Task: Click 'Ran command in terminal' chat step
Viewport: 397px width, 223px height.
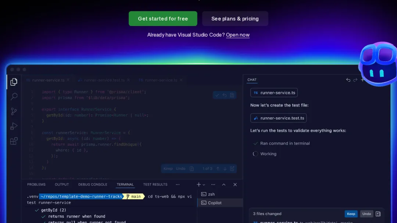Action: (285, 143)
